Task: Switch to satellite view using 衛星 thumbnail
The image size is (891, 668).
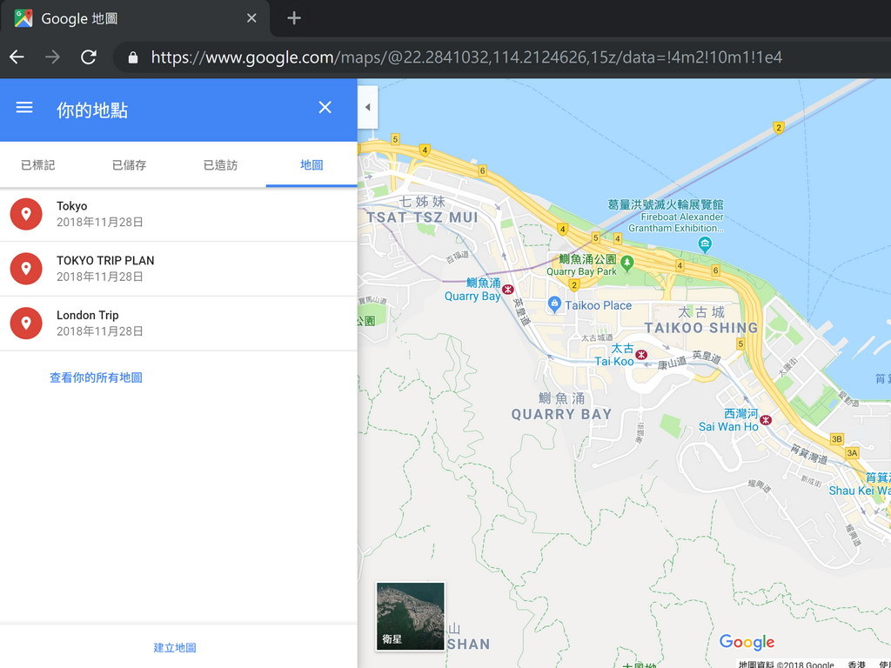Action: pos(410,616)
